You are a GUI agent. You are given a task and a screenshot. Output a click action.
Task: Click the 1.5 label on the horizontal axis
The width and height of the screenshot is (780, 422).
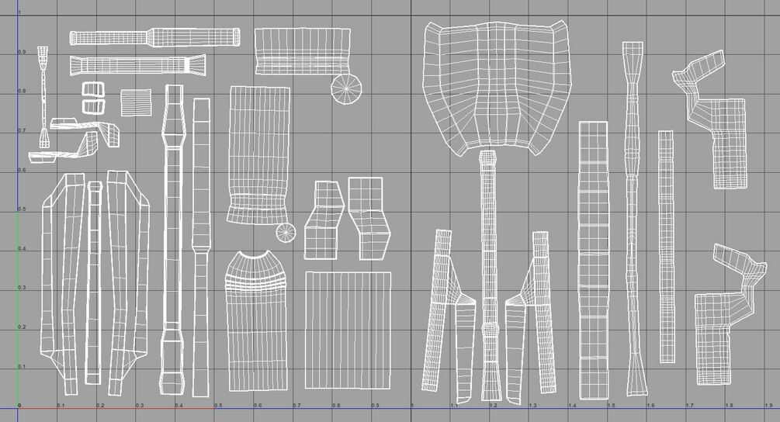coord(611,406)
